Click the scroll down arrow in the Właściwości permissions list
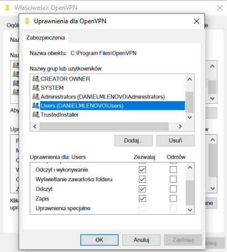Image resolution: width=227 pixels, height=252 pixels. tap(213, 188)
